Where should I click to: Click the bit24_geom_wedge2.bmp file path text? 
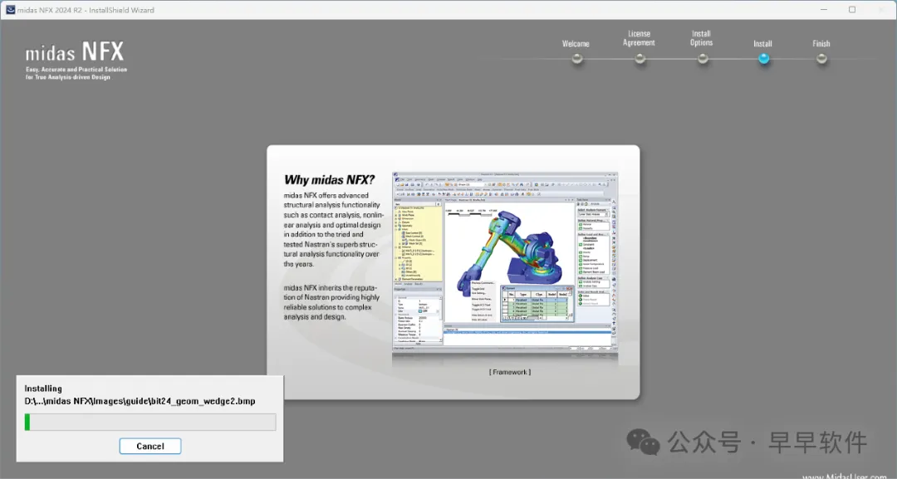point(140,401)
